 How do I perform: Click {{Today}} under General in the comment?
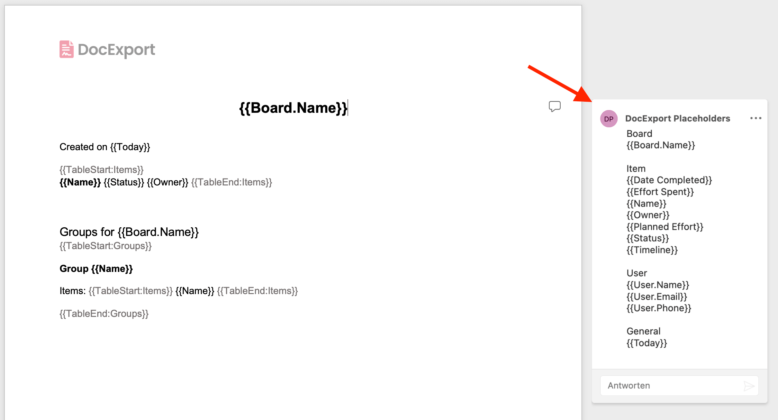646,343
